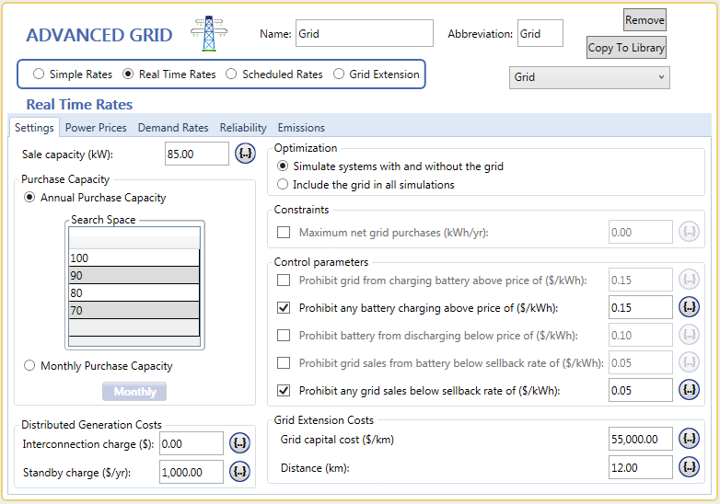Enable Maximum net grid purchases checkbox

[x=284, y=233]
